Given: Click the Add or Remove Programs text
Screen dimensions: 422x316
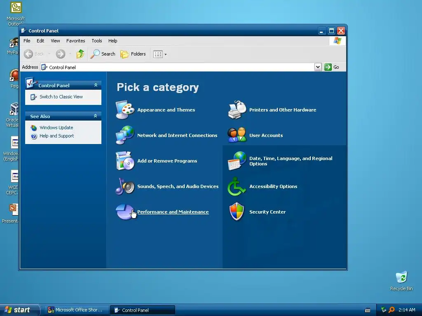Looking at the screenshot, I should pos(167,161).
